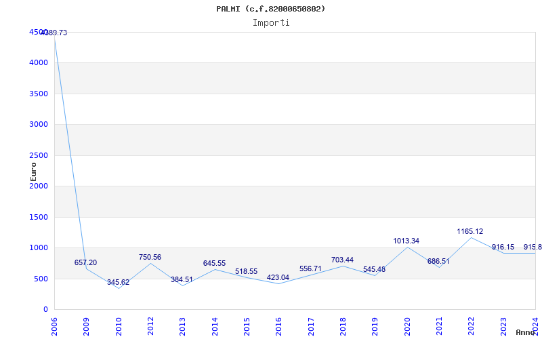This screenshot has height=339, width=542.
Task: Click the 2016 year label
Action: click(x=278, y=327)
